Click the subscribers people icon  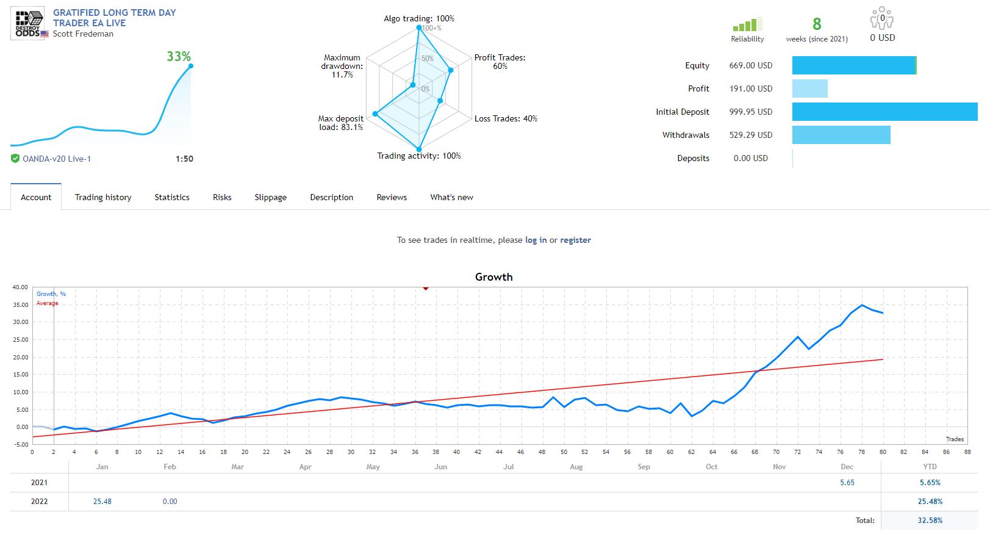881,19
